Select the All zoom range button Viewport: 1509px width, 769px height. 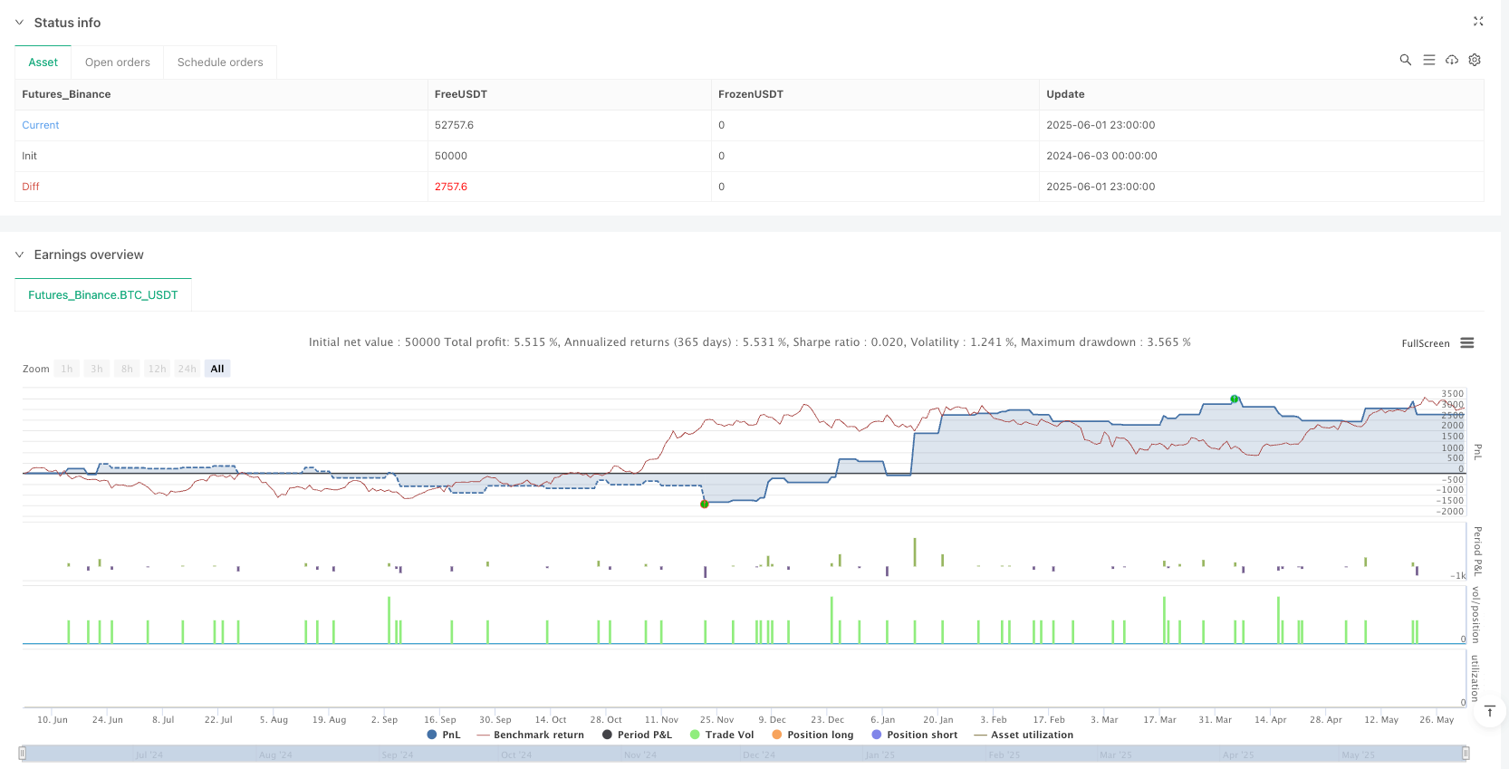[x=217, y=369]
